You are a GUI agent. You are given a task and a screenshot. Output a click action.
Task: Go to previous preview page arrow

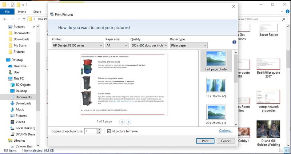(122, 122)
